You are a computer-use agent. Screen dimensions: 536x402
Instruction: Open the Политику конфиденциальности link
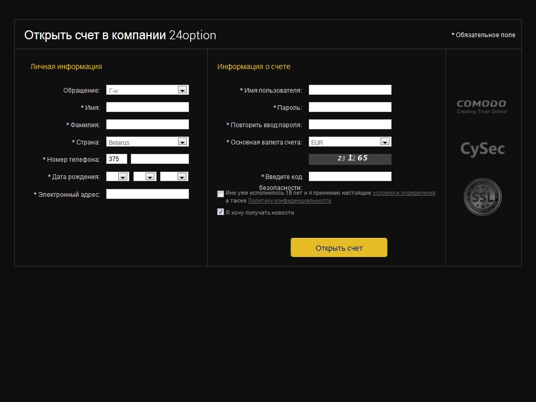click(x=289, y=200)
